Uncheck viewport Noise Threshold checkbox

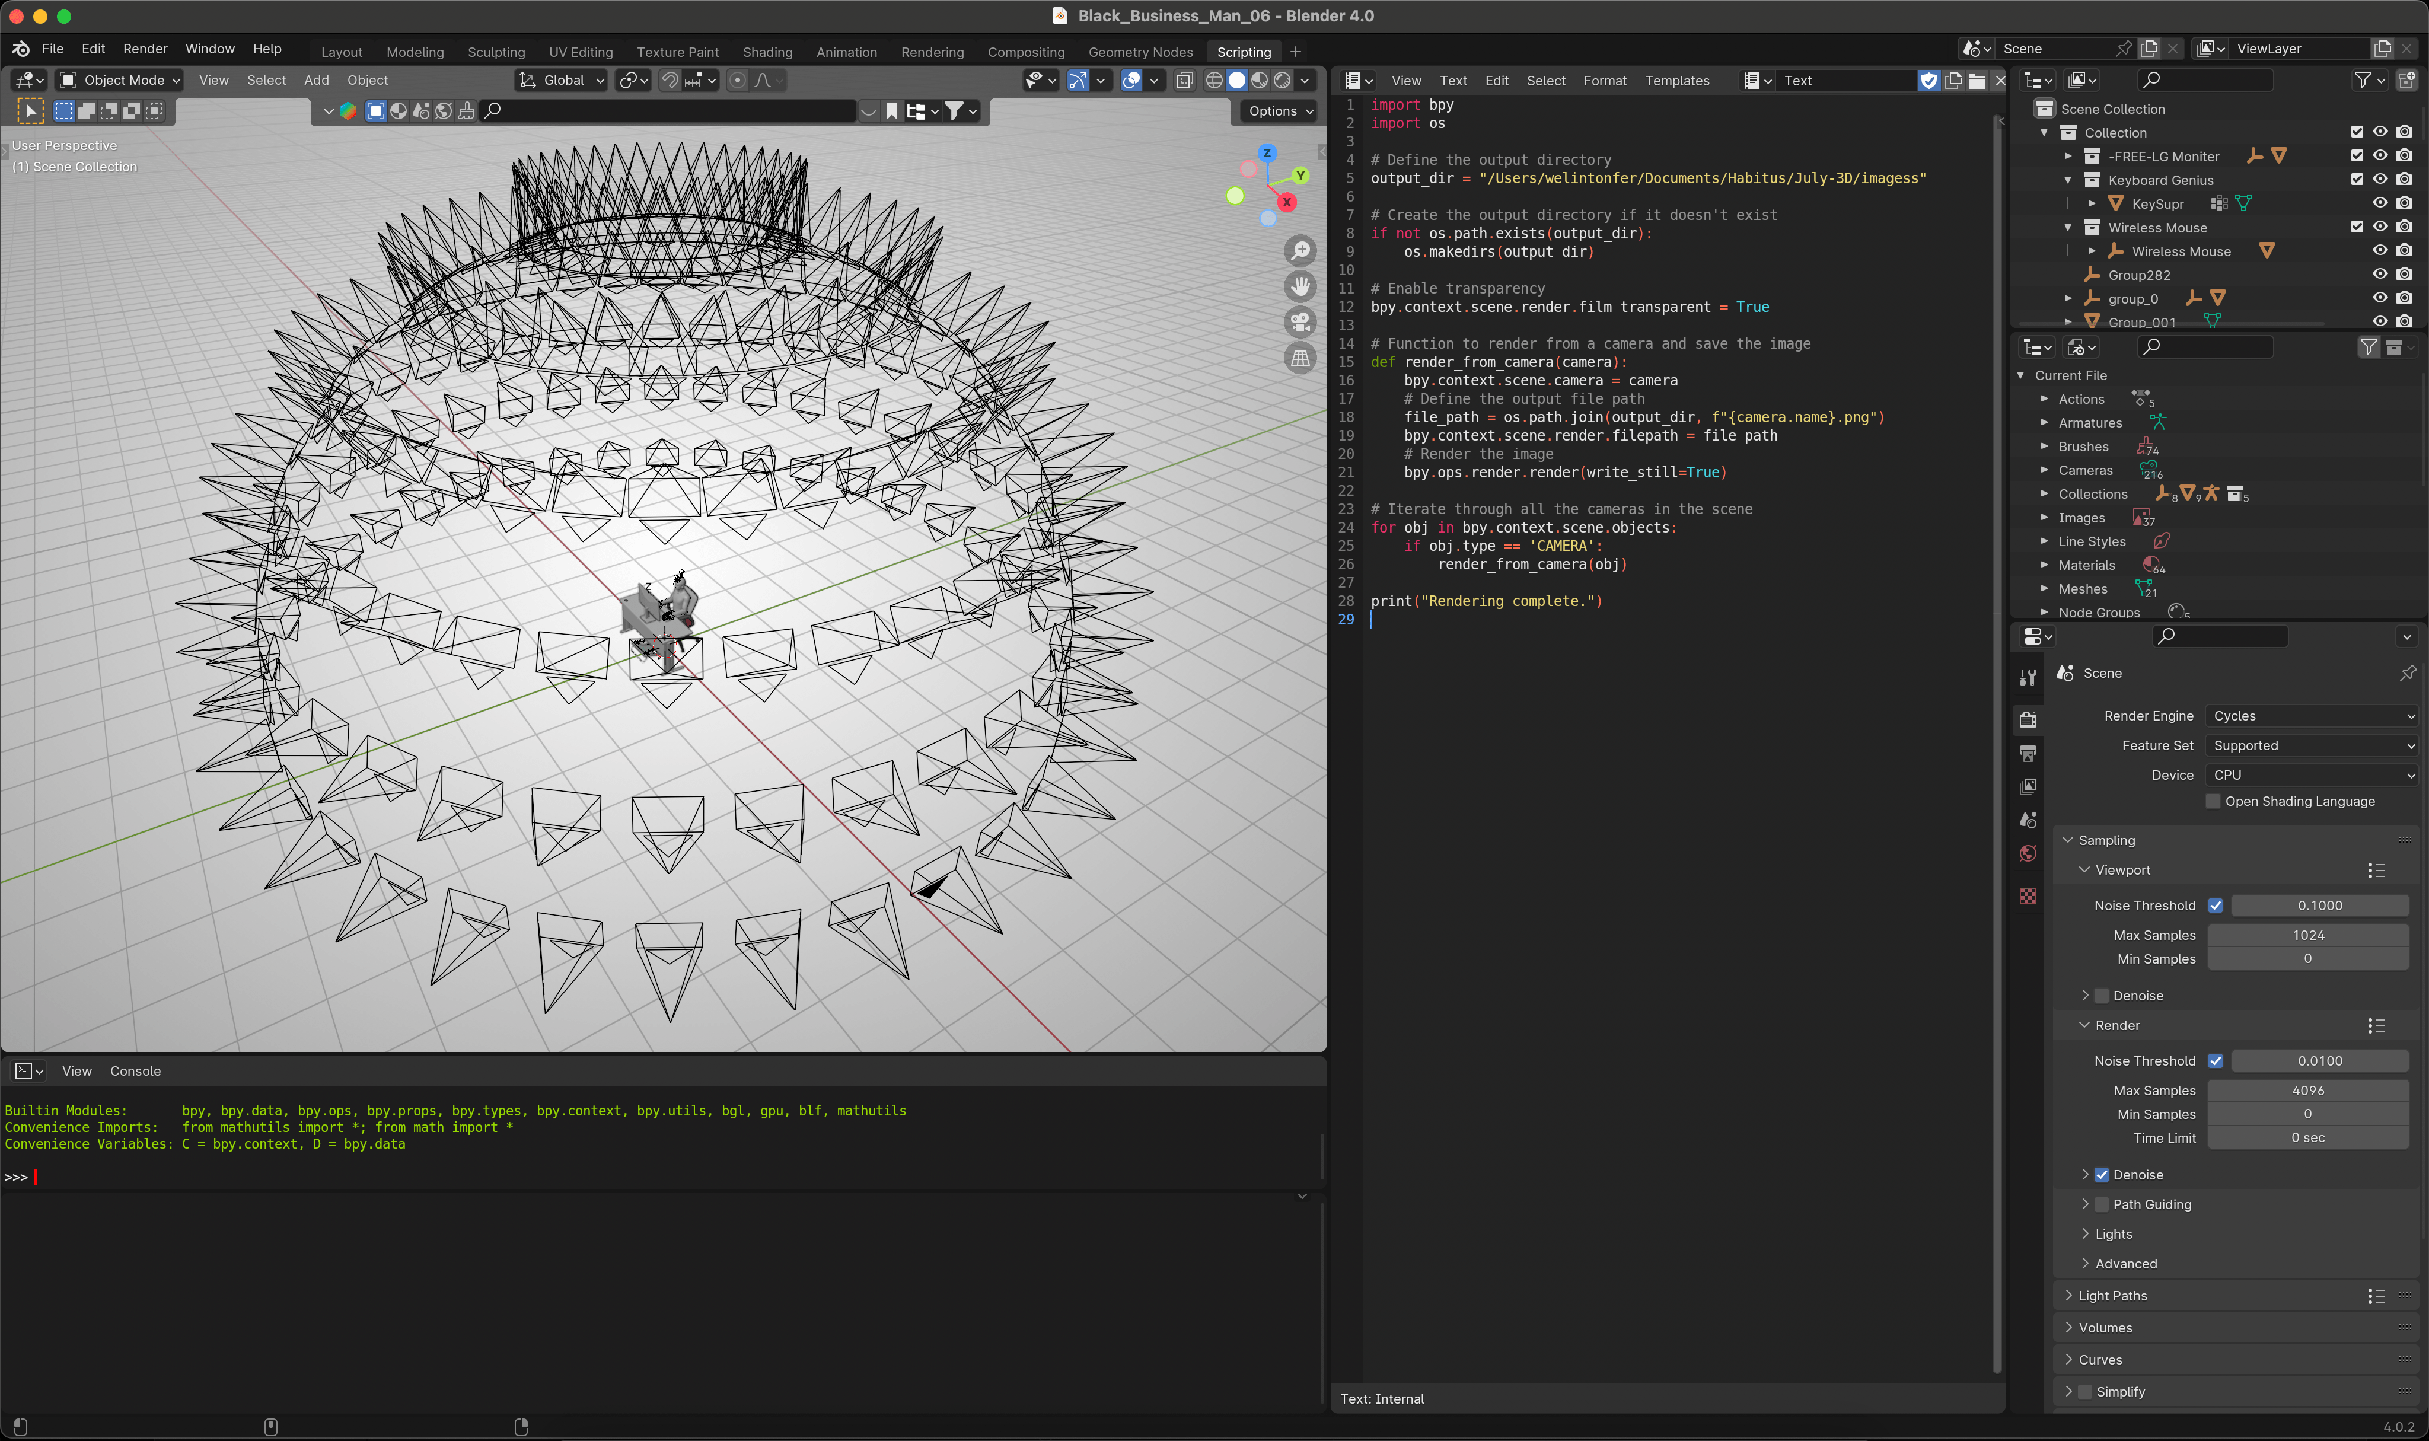pos(2216,905)
